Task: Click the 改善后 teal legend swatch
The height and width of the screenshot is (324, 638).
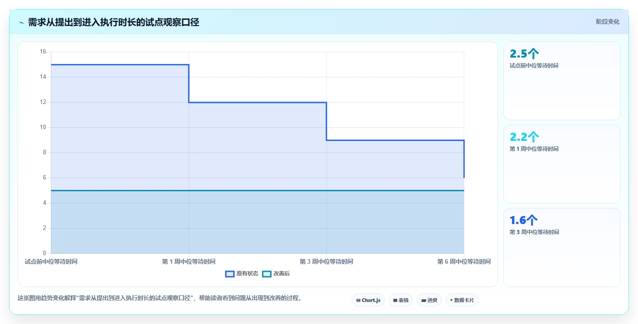Action: [267, 274]
